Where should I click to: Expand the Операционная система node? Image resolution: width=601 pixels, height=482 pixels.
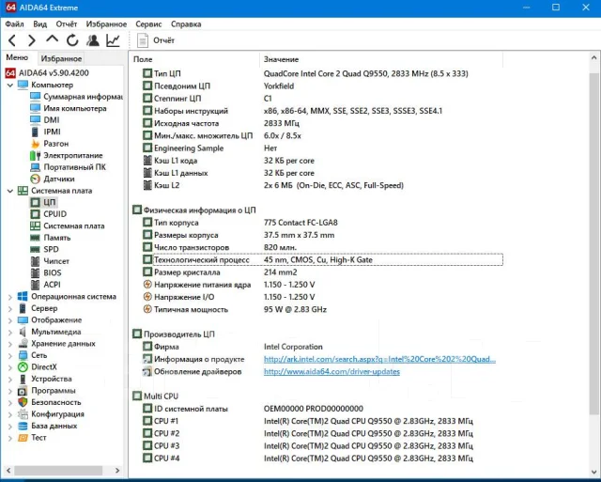10,297
